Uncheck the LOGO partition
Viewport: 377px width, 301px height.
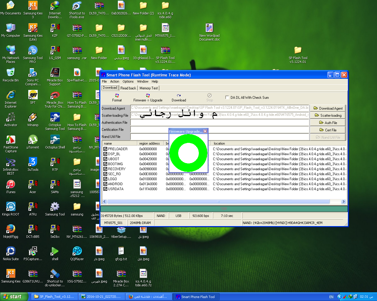105,179
